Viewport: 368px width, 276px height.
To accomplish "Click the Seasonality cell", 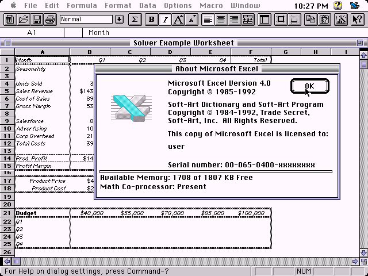I will [42, 69].
